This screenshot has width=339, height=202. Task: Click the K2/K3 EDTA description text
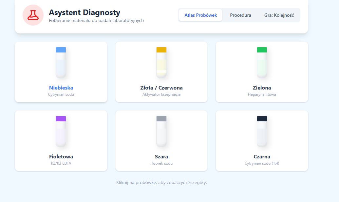(x=61, y=163)
